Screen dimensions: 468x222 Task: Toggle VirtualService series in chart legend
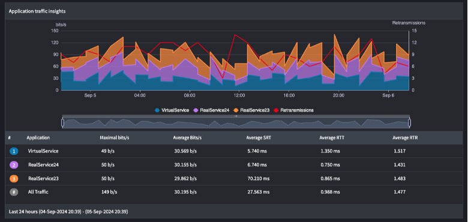click(172, 110)
